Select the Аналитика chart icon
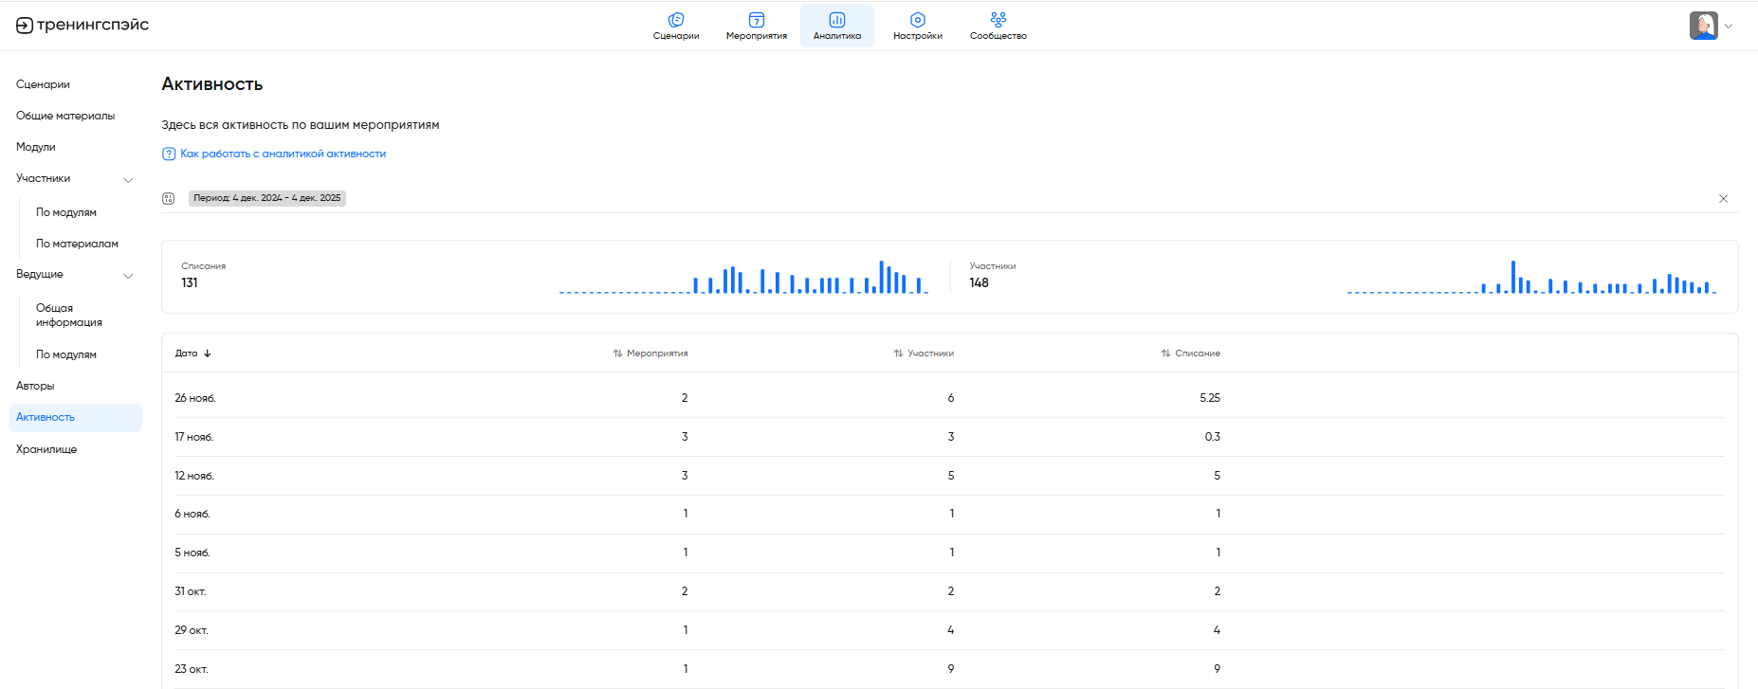The image size is (1758, 689). pos(836,20)
